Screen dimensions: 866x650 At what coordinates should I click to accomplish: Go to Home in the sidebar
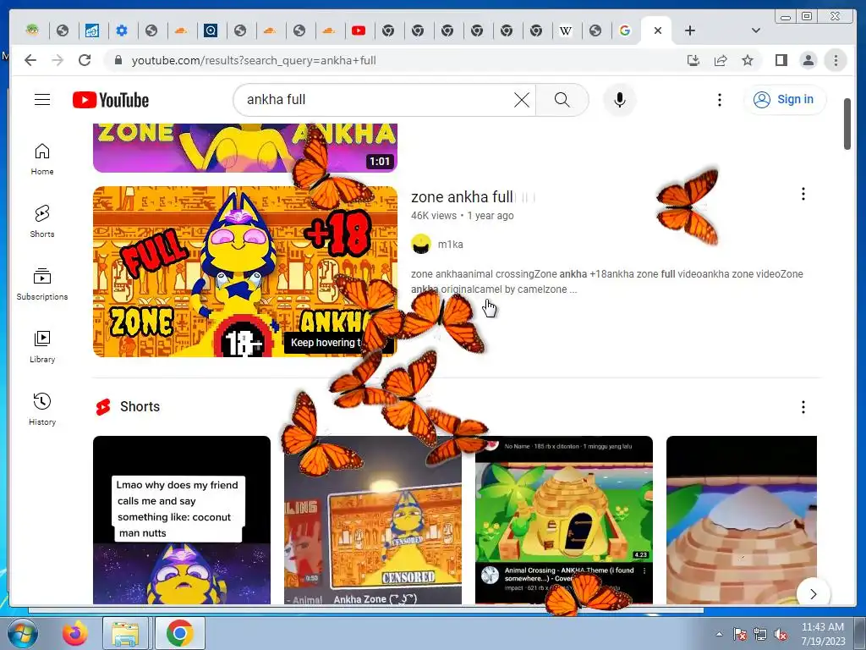click(42, 159)
